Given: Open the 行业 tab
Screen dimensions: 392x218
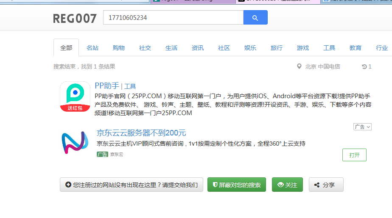Looking at the screenshot, I should pyautogui.click(x=382, y=48).
